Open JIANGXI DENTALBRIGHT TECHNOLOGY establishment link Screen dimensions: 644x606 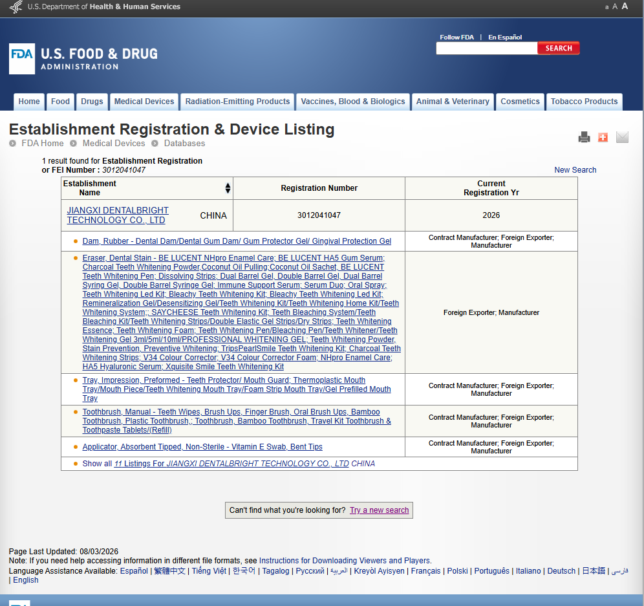pos(118,215)
